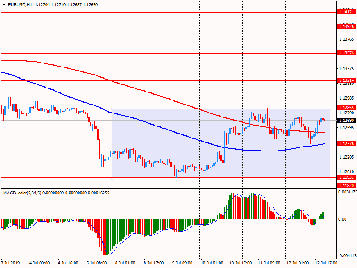Select the 1.12855 red price level label
This screenshot has width=357, height=268.
pyautogui.click(x=346, y=108)
